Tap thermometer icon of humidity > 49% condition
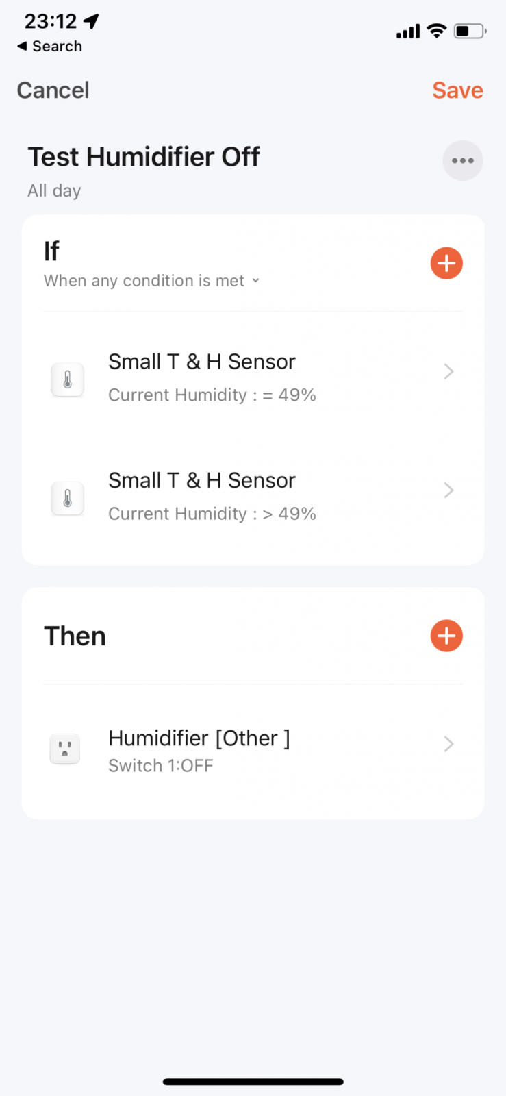This screenshot has width=506, height=1096. coord(67,499)
